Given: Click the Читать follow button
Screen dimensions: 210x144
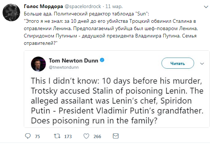Looking at the screenshot, I should [177, 63].
